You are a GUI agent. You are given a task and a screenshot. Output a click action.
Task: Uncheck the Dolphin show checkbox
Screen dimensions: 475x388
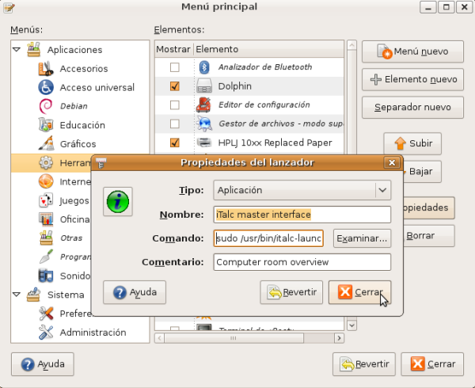tap(175, 86)
